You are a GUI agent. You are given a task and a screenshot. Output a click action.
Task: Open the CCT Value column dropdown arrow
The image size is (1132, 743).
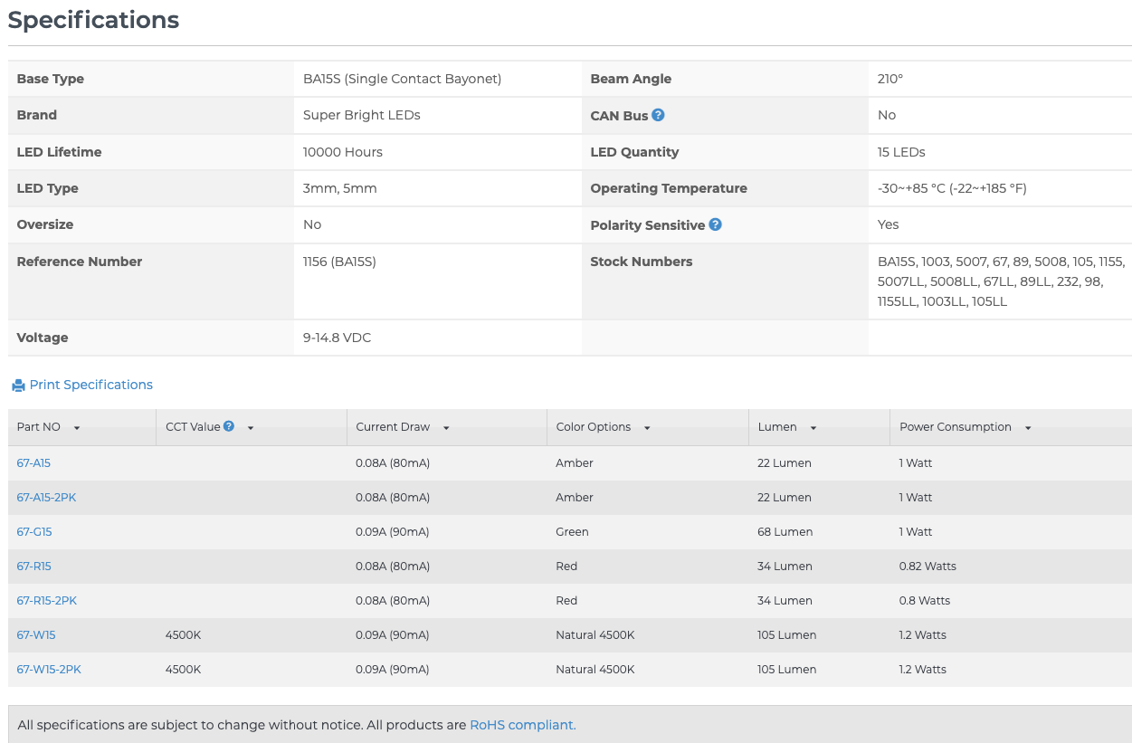click(x=251, y=428)
